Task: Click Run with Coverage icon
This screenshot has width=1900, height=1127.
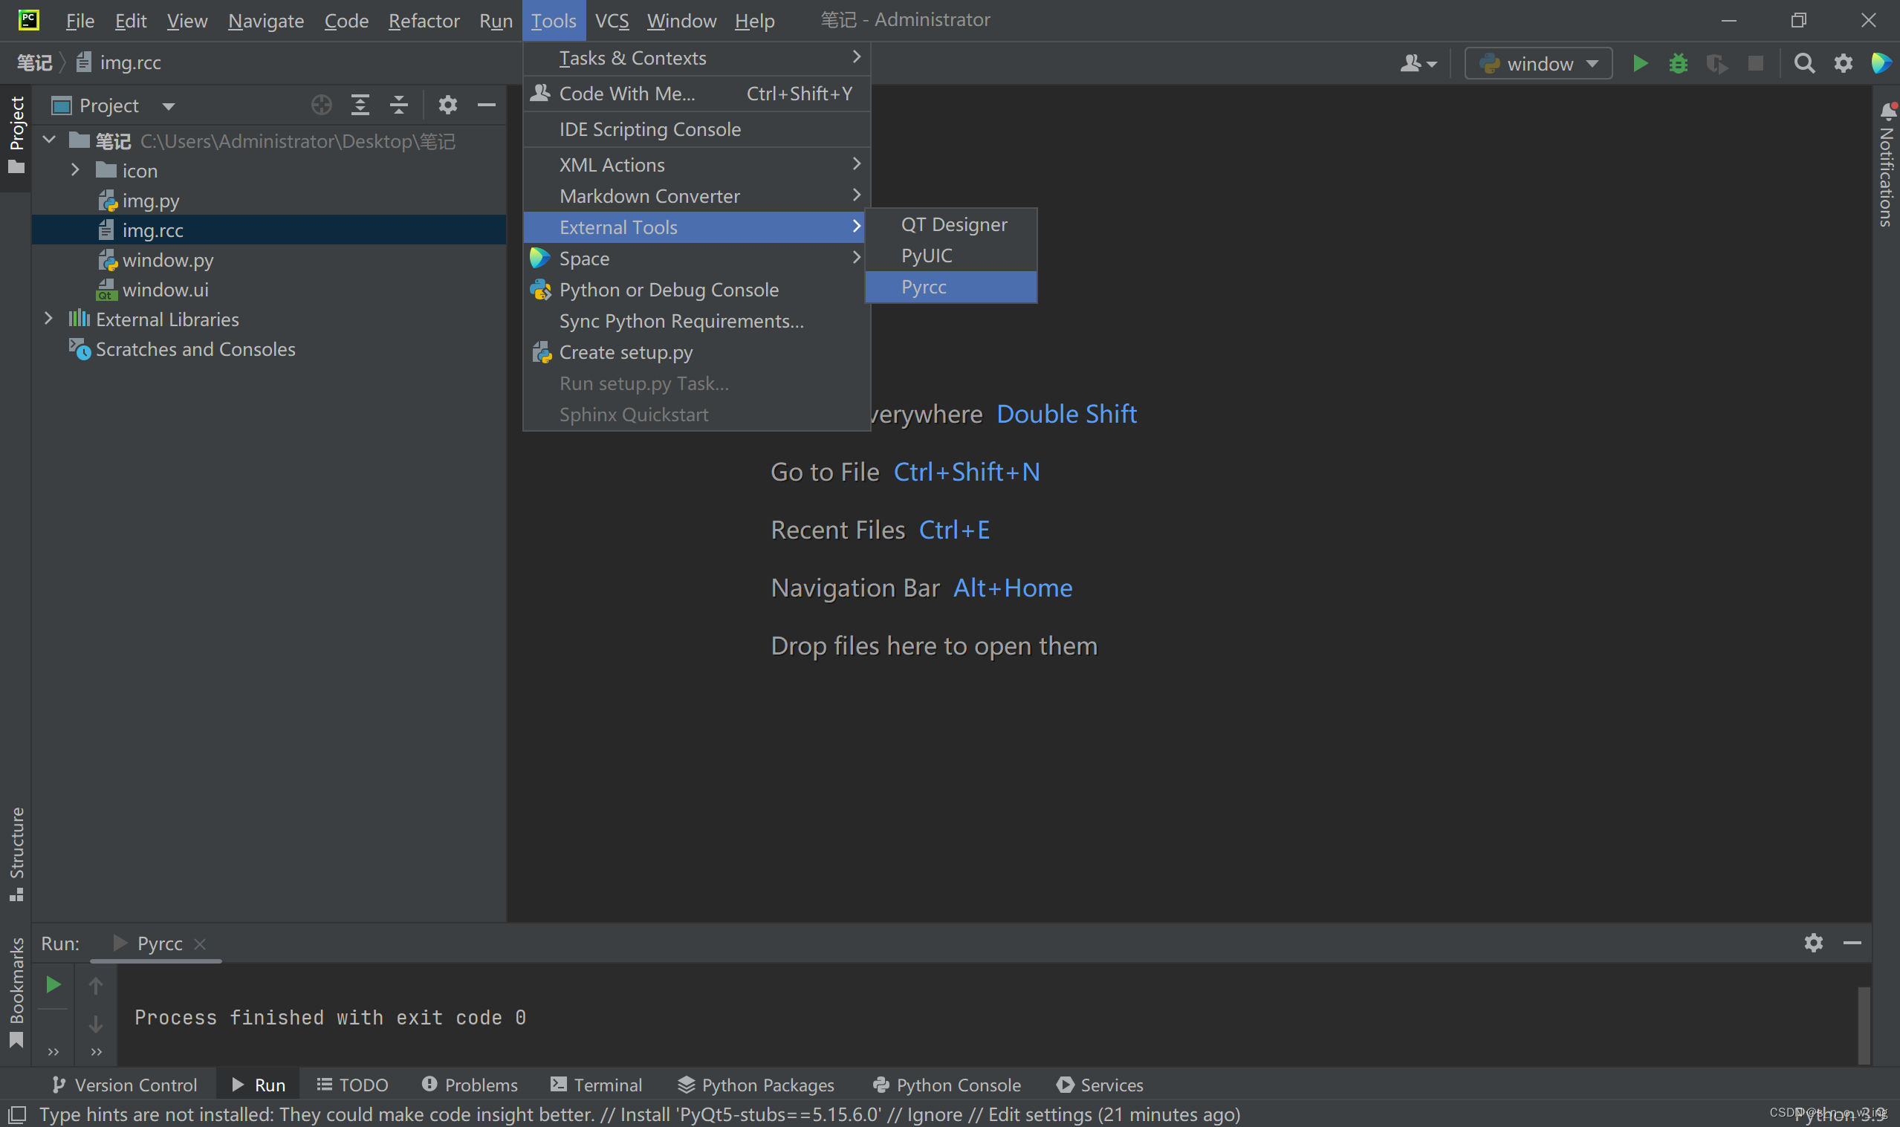Action: (1716, 63)
